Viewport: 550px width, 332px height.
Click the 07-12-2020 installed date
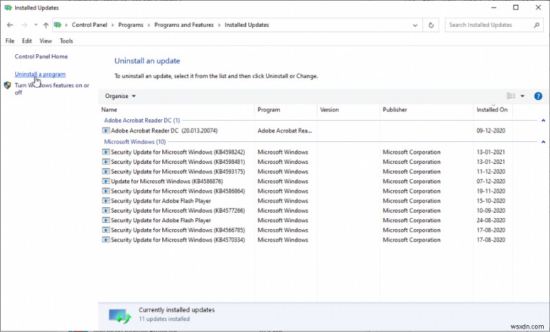click(491, 182)
